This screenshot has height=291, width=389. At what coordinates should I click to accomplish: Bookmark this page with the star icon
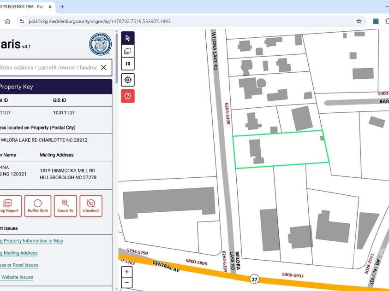click(359, 21)
